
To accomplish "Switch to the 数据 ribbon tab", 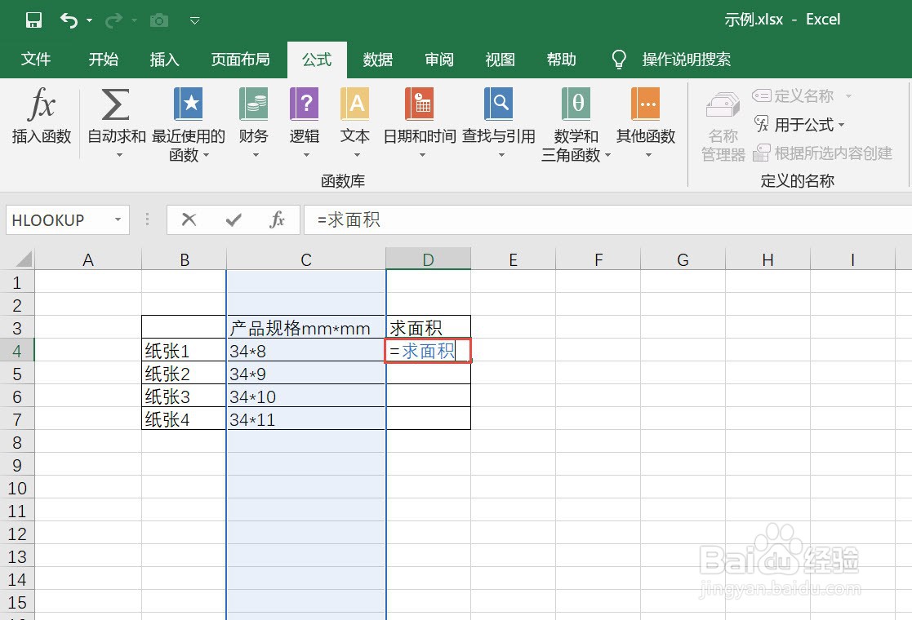I will 377,59.
